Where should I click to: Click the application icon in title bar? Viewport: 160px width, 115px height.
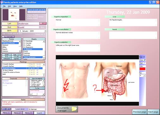pyautogui.click(x=2, y=2)
